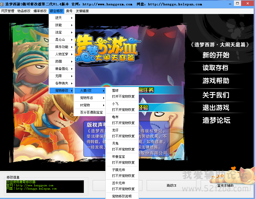Open 宠物修改说明 entry
255x199 pixels.
pos(122,196)
